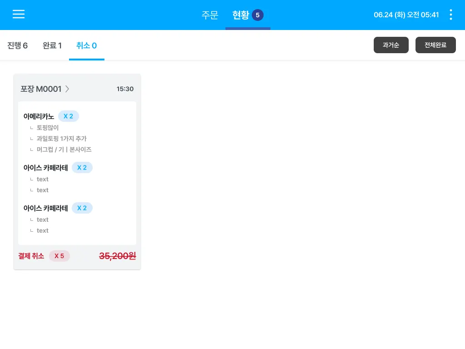Click the 과일토핑 1가지 추가 option
The height and width of the screenshot is (349, 465).
[61, 139]
